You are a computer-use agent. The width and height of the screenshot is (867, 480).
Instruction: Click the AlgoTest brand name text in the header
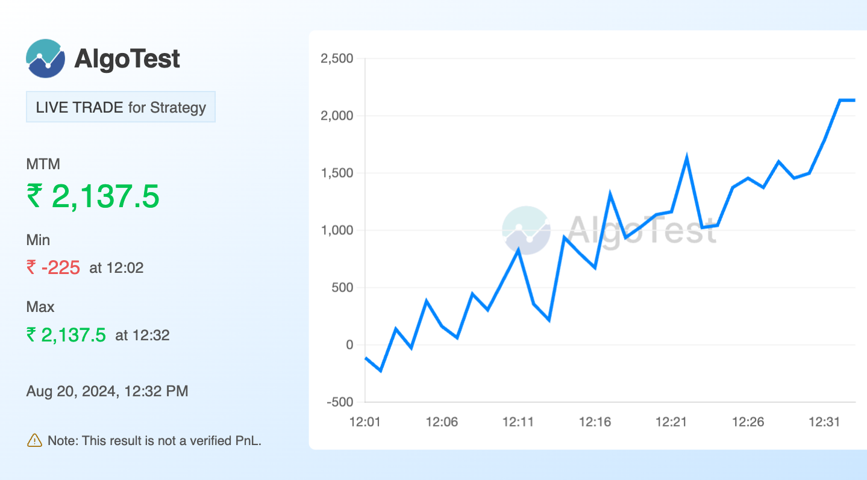click(127, 59)
